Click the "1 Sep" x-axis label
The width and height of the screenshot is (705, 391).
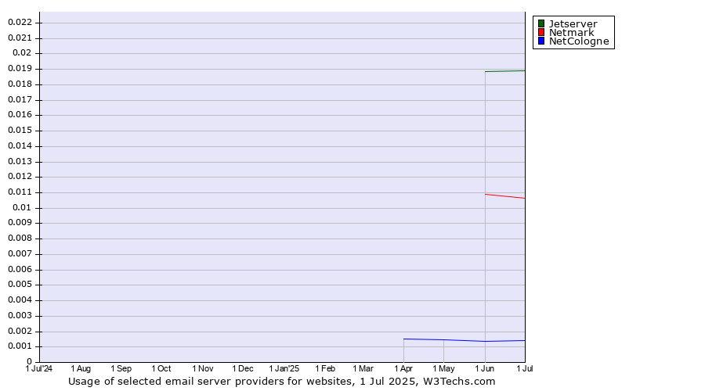[121, 368]
